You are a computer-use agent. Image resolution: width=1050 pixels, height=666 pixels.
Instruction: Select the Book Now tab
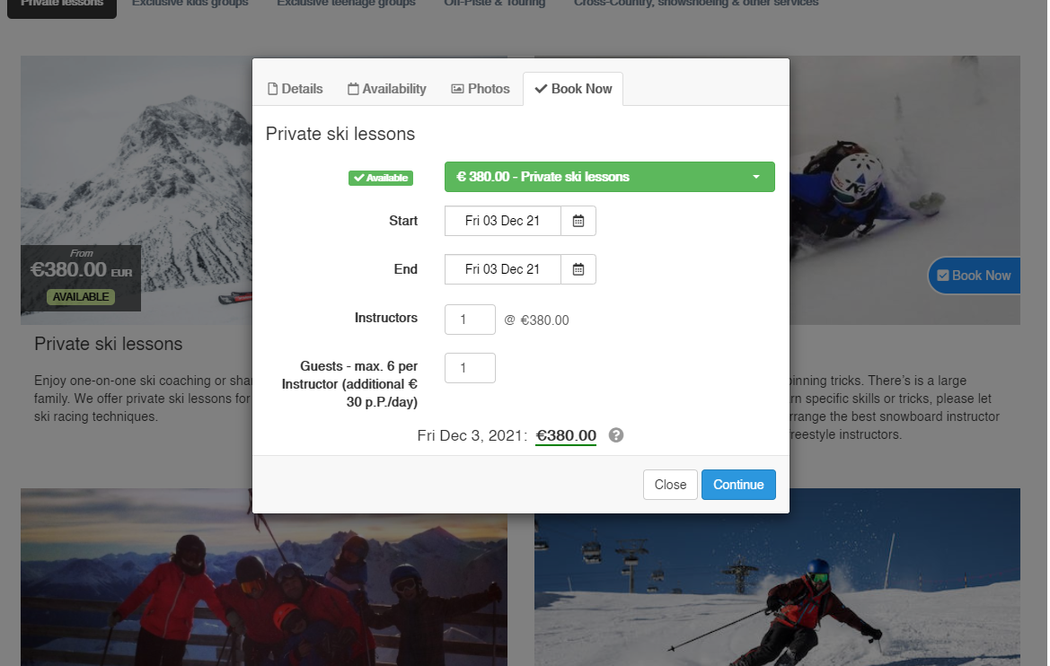(573, 89)
